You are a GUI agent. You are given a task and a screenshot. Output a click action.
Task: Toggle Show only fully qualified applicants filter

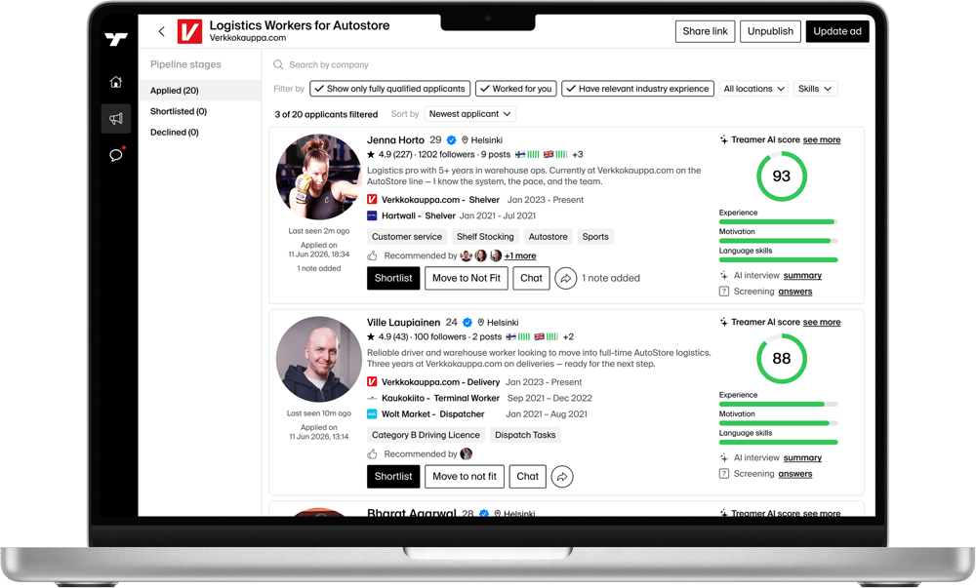(x=389, y=89)
